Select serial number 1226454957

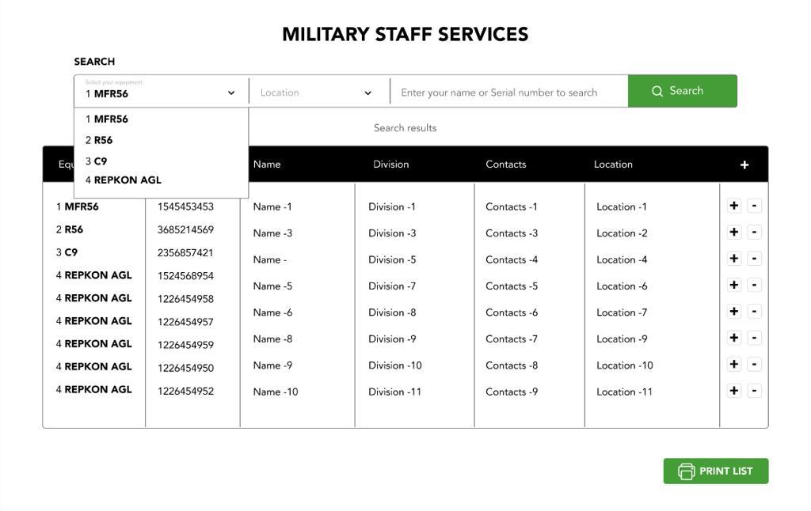coord(185,322)
